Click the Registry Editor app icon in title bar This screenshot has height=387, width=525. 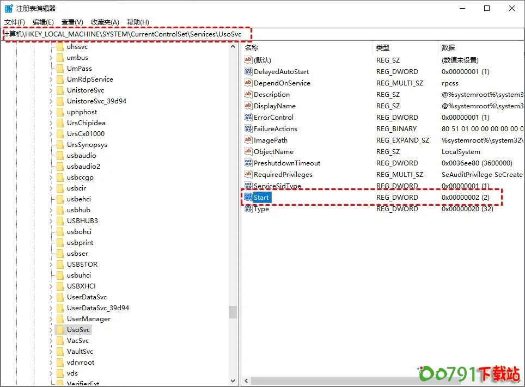coord(9,8)
